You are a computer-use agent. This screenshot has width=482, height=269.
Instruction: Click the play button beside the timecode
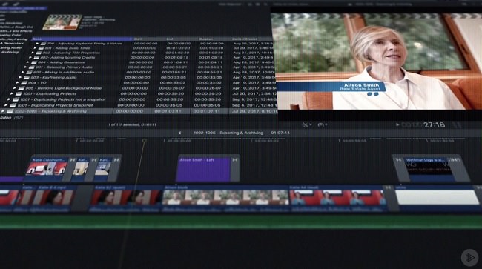click(397, 124)
